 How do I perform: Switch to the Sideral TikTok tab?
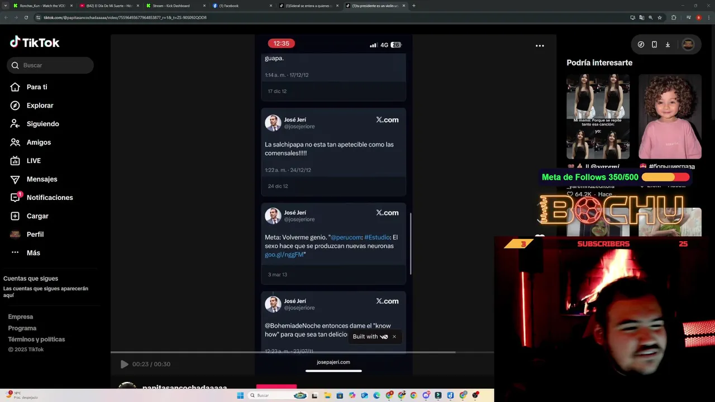point(308,6)
